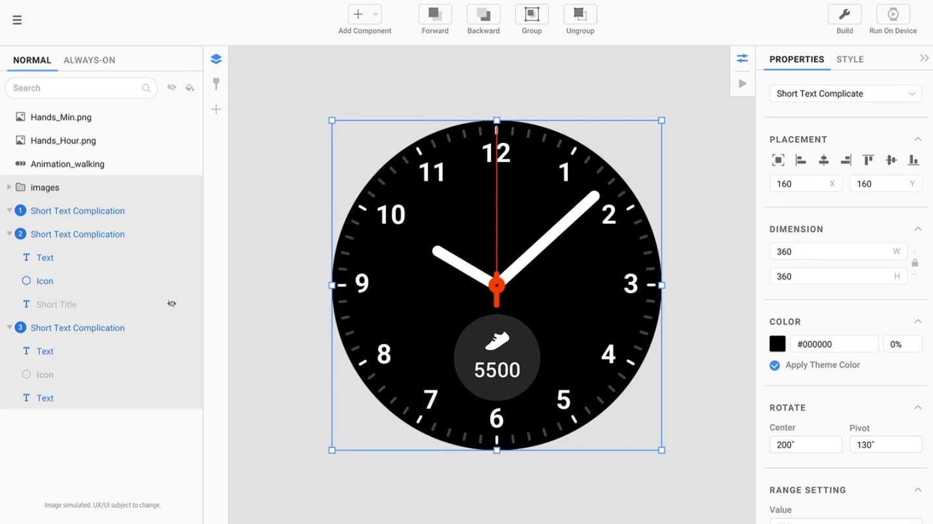Switch to the Always-On tab

(89, 60)
